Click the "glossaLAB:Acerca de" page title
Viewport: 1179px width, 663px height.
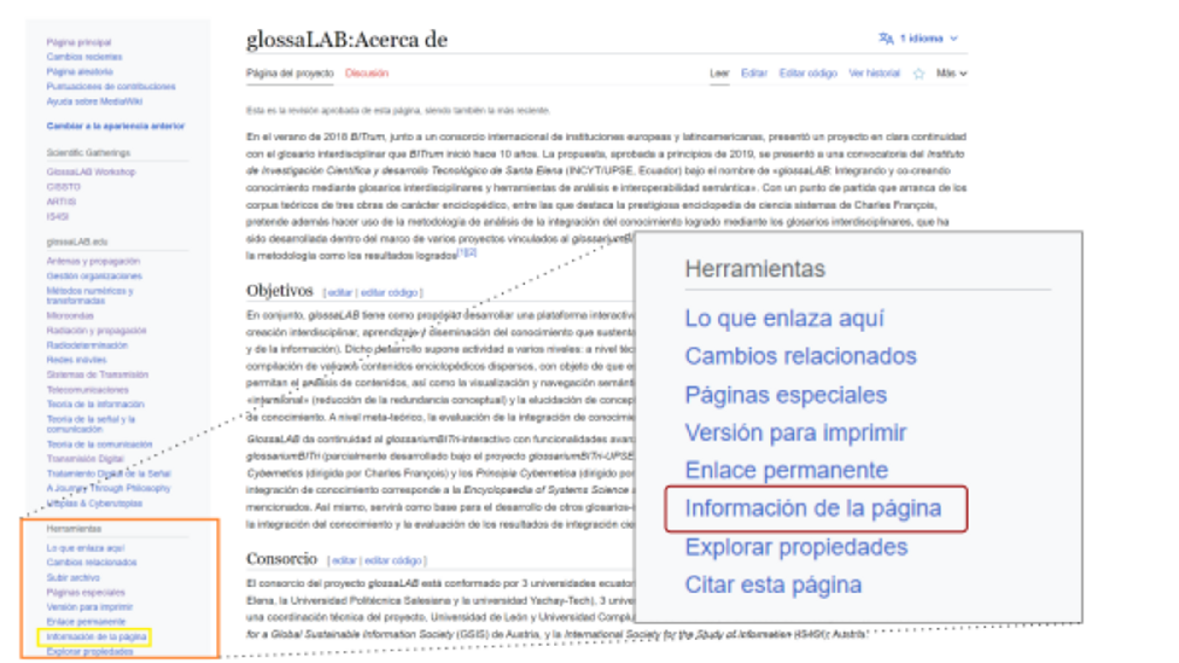point(347,40)
